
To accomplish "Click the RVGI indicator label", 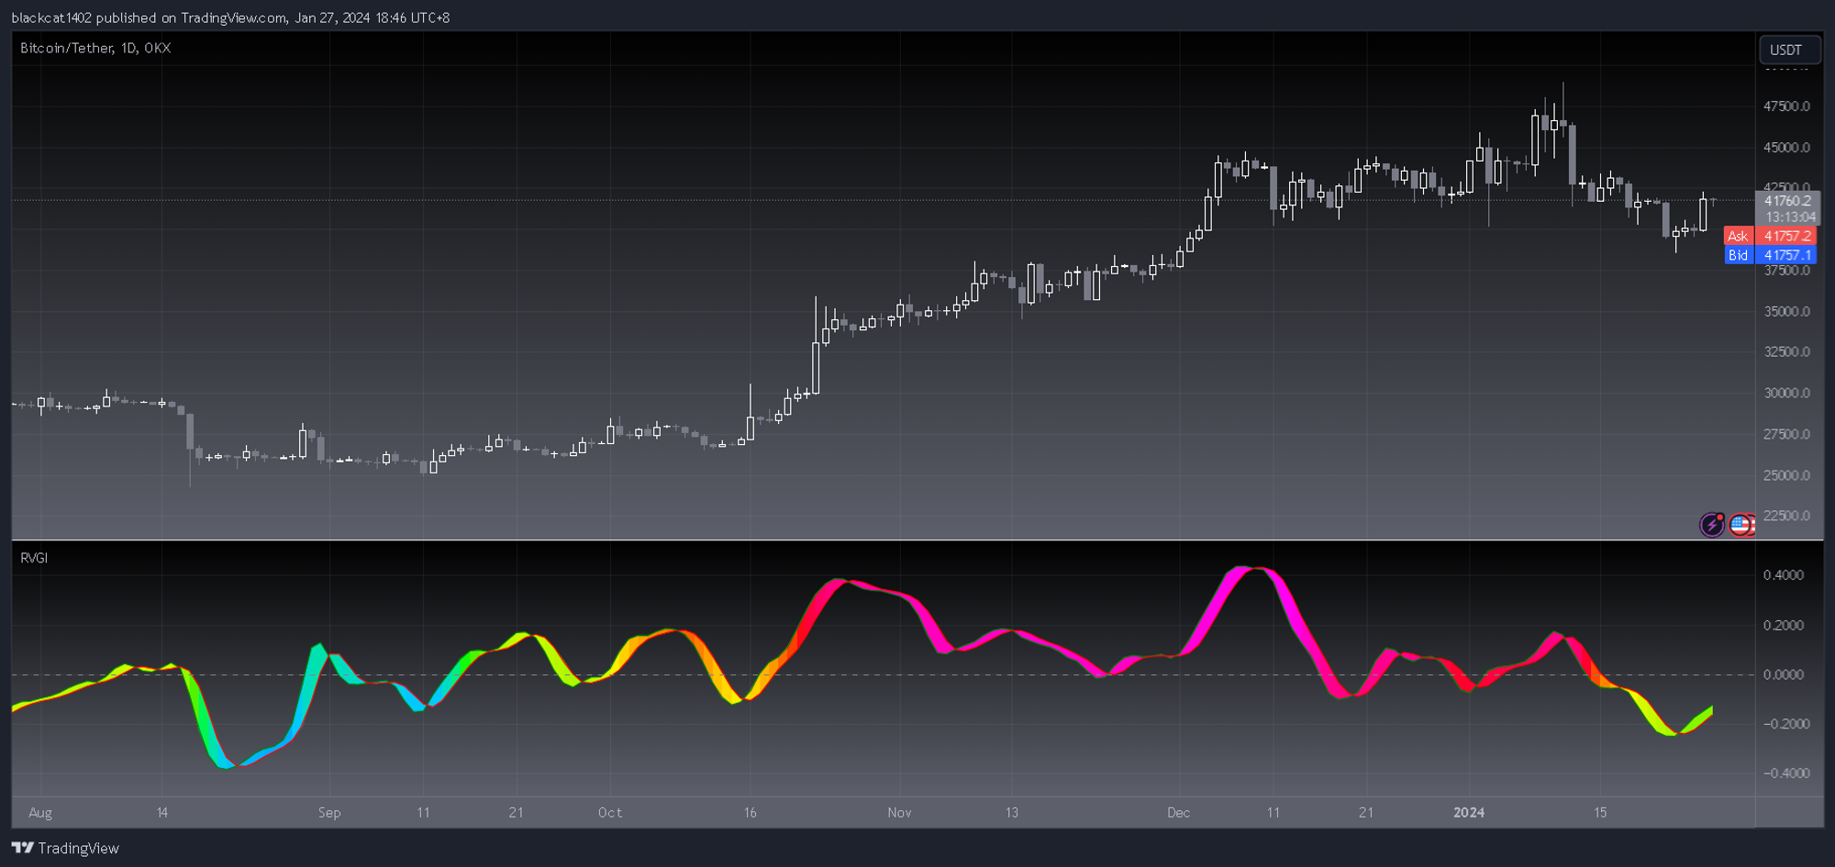I will [34, 558].
